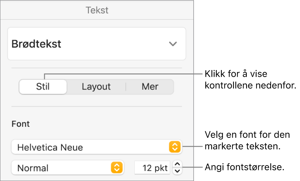Click the 12 pkt font size field

[152, 168]
